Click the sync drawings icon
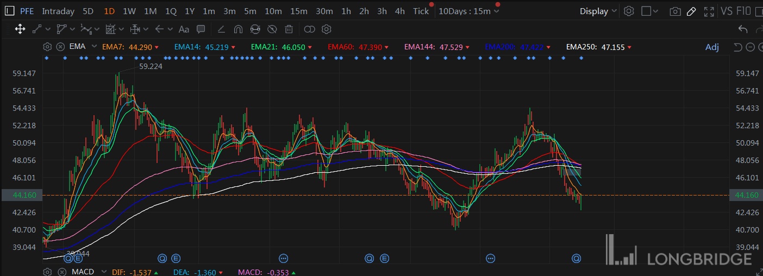Image resolution: width=763 pixels, height=276 pixels. 255,29
